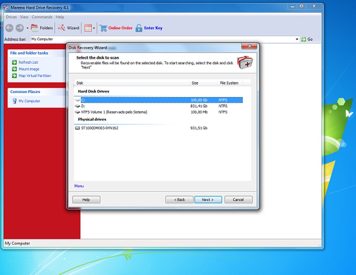Click the Enter Key padlock icon

[139, 28]
